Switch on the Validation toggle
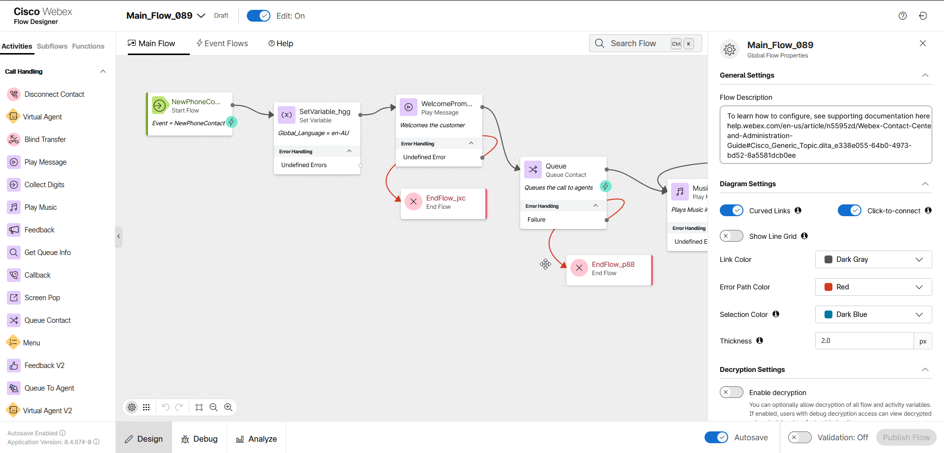The height and width of the screenshot is (453, 944). tap(800, 437)
